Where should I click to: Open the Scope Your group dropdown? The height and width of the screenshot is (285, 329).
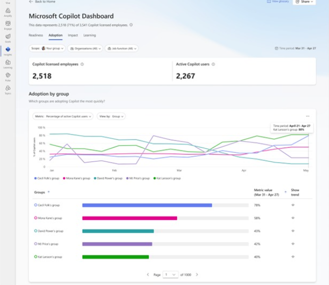tap(47, 48)
